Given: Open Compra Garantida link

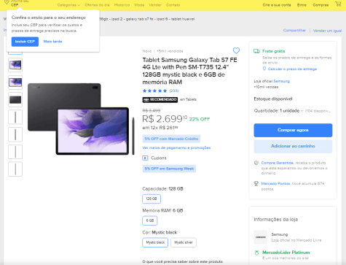Looking at the screenshot, I should coord(278,163).
